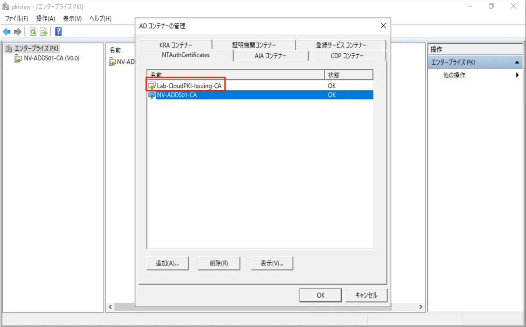Click the 削除(R) button
This screenshot has height=327, width=526.
219,263
